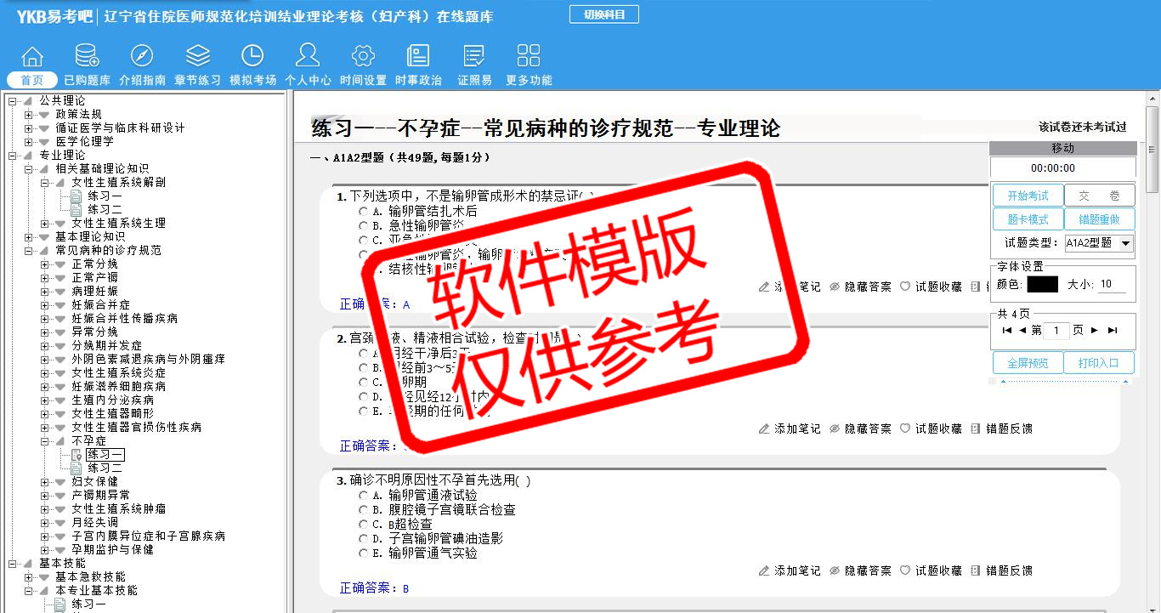The height and width of the screenshot is (613, 1161).
Task: Click the 更多功能 grid icon
Action: (x=528, y=57)
